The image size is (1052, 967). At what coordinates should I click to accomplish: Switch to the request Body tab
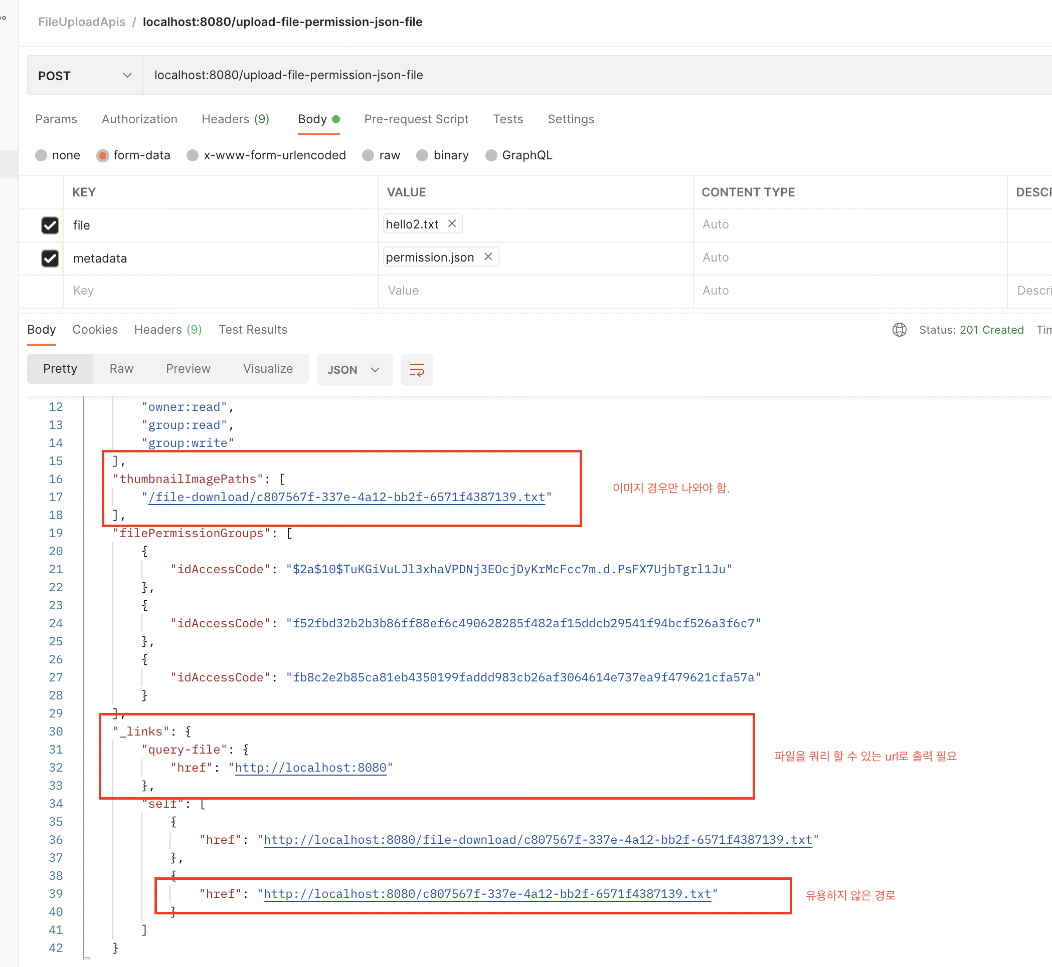click(318, 119)
